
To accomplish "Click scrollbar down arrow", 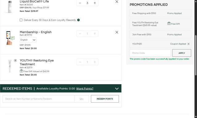I will coord(196,117).
